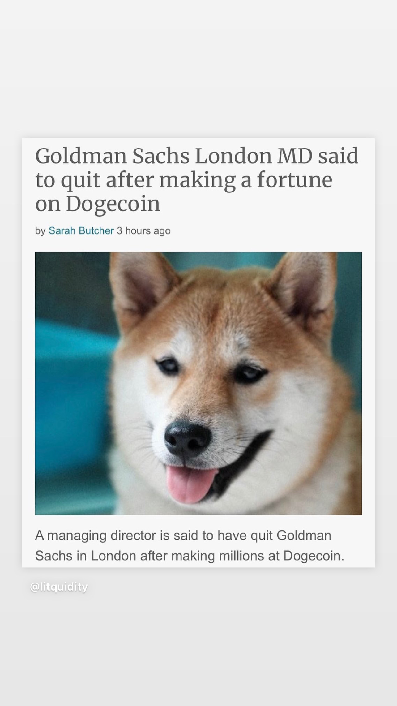Click the "3 hours ago" timestamp
The image size is (397, 706).
(143, 231)
